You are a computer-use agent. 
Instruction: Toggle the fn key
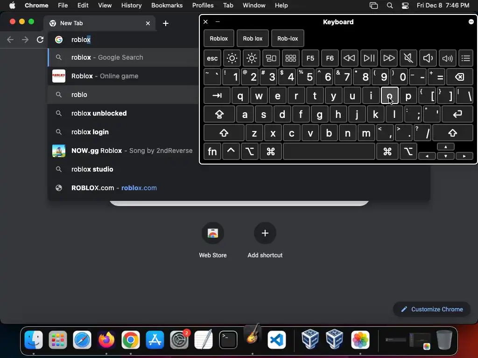point(212,151)
